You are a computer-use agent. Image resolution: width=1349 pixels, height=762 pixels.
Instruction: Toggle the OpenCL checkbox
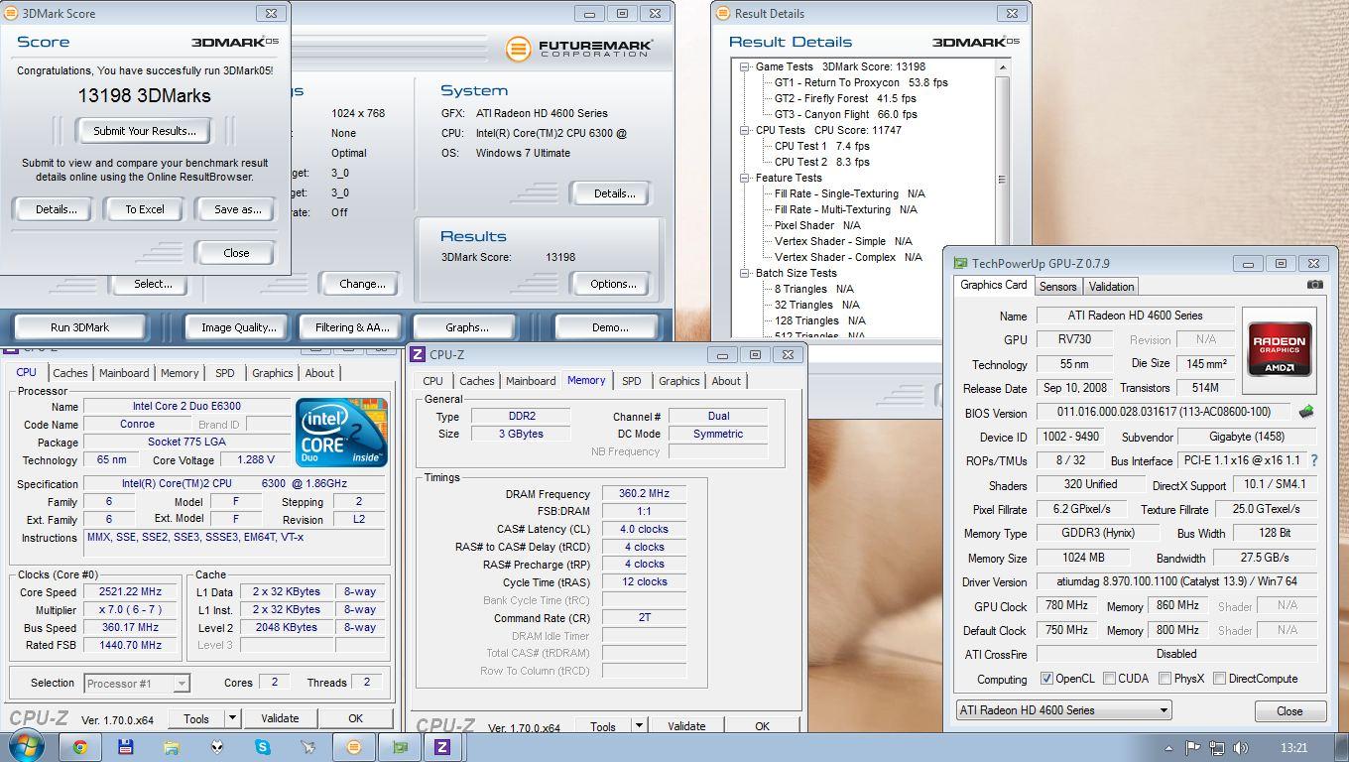pos(1046,679)
